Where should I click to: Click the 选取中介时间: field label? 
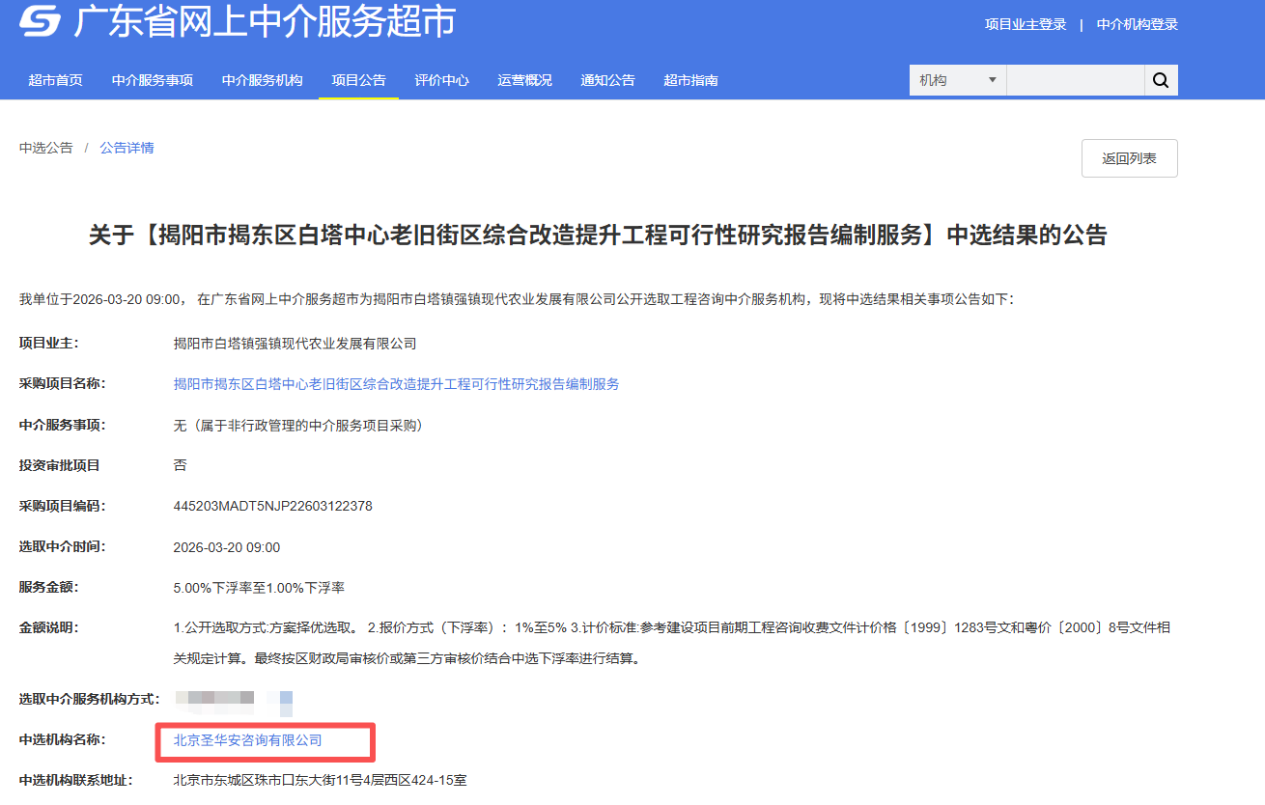63,547
